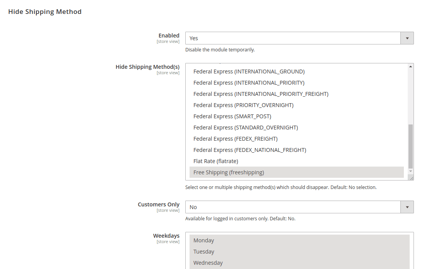441x269 pixels.
Task: Click the shipping list resize handle
Action: pos(411,178)
